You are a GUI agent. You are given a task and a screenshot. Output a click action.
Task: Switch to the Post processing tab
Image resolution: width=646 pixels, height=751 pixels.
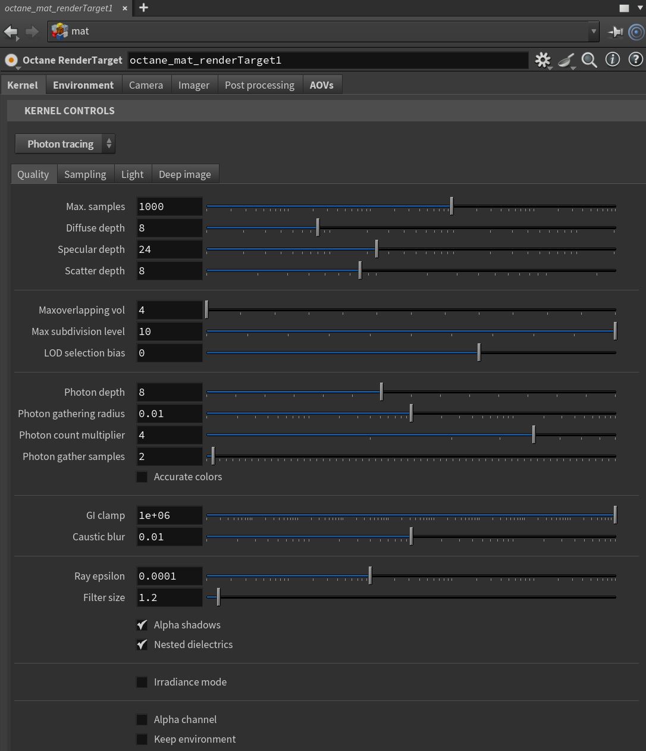pos(259,85)
